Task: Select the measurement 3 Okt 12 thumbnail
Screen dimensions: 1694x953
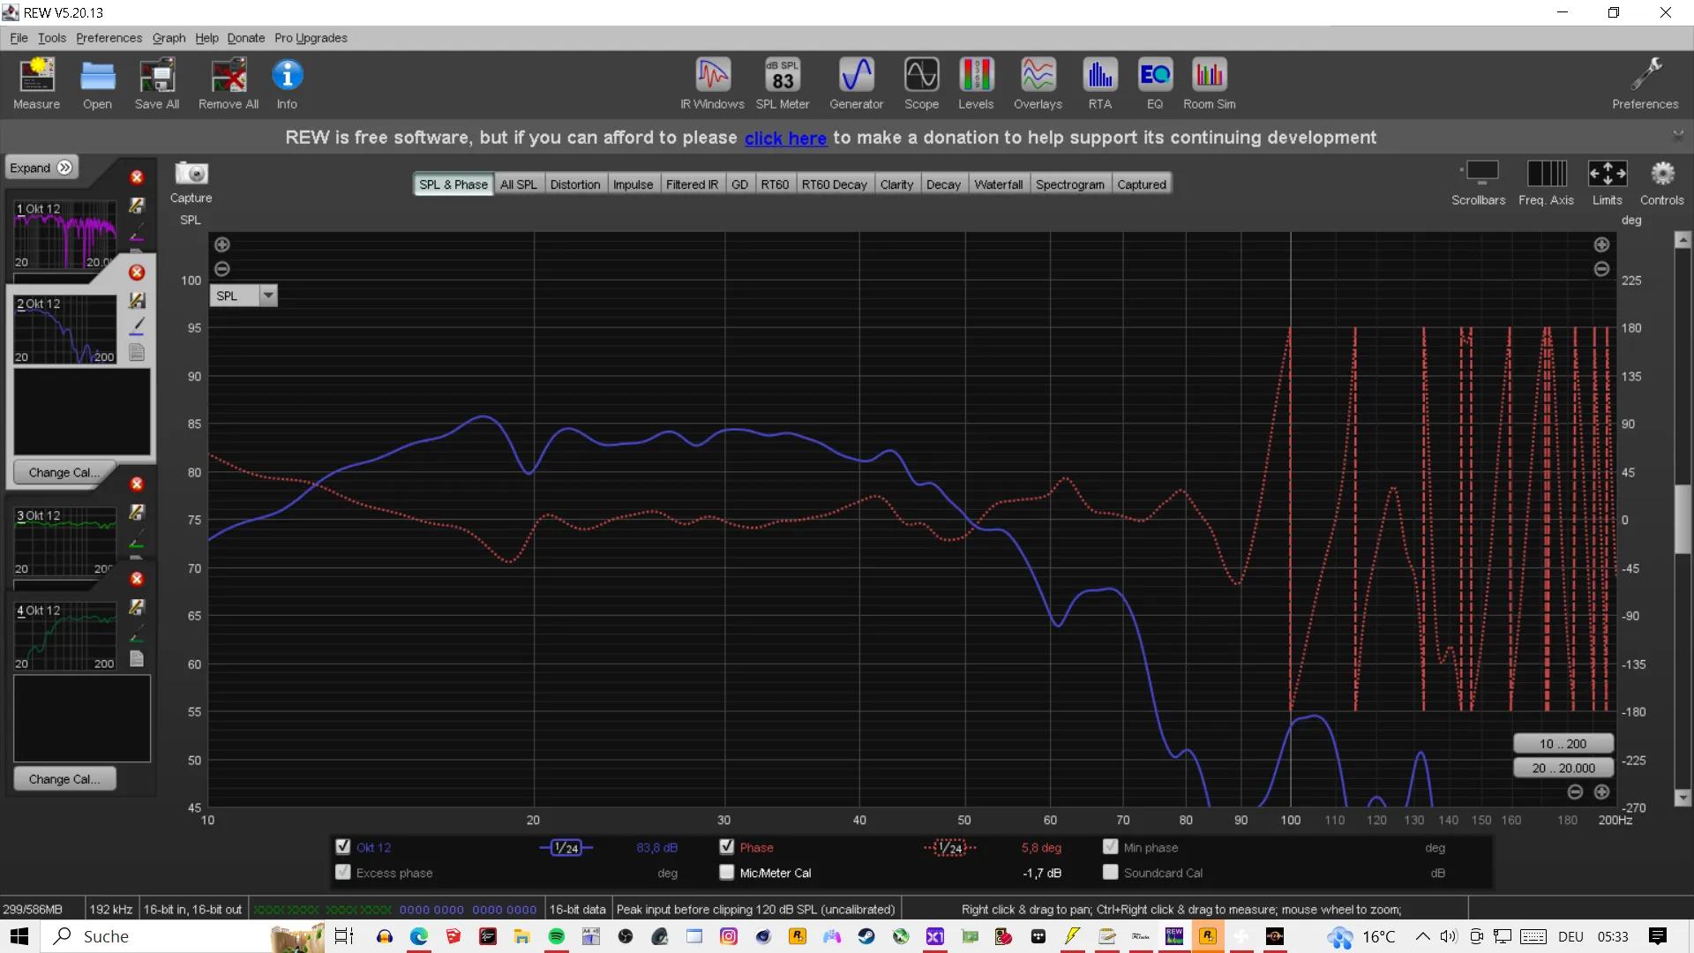Action: click(65, 541)
